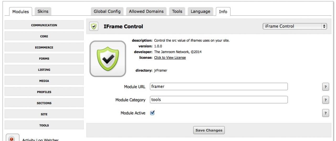This screenshot has width=336, height=141.
Task: Open help for Module Active option
Action: pos(325,113)
